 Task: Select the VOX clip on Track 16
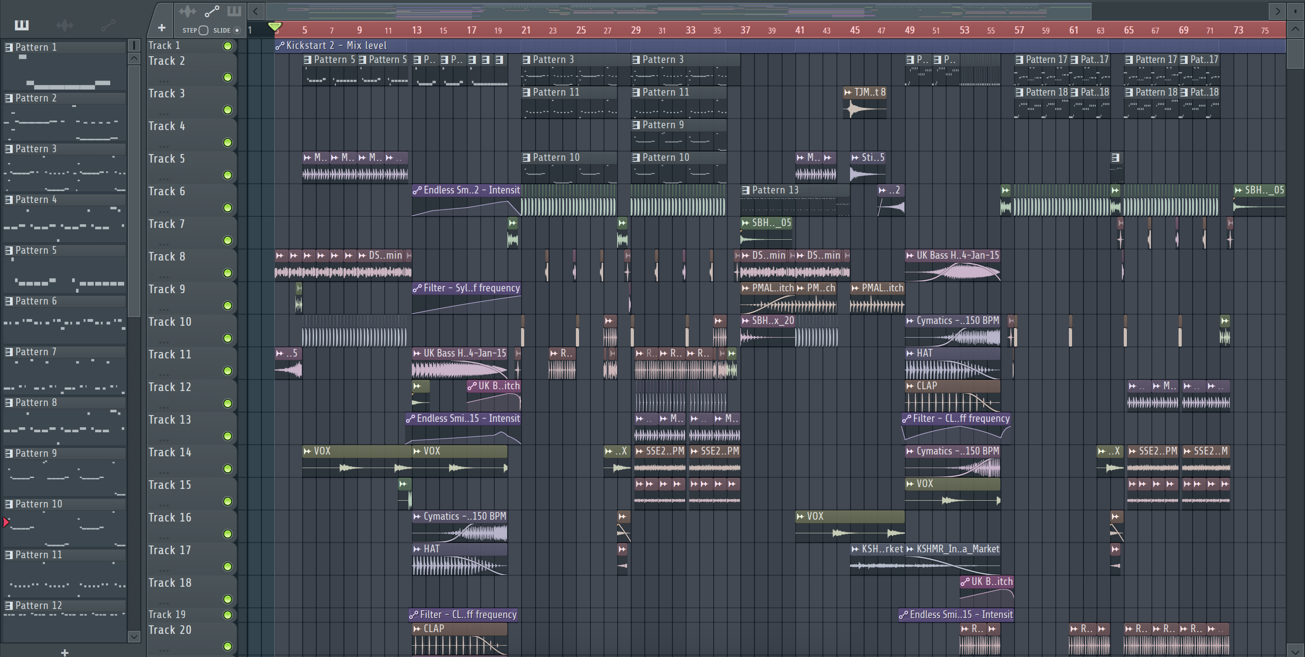coord(850,527)
